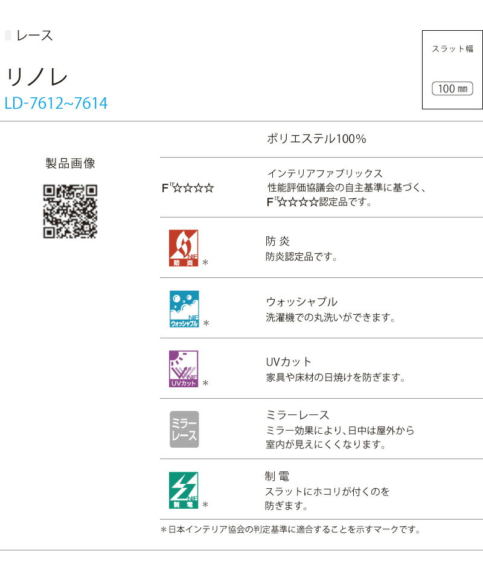Click the blue washable ウォッシャブル icon
Viewport: 483px width, 580px height.
click(184, 309)
